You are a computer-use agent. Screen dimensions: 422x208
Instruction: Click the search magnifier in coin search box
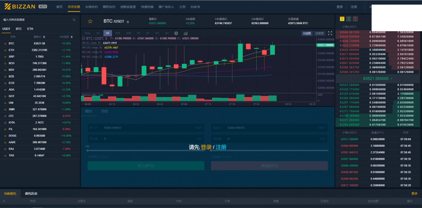[x=74, y=20]
